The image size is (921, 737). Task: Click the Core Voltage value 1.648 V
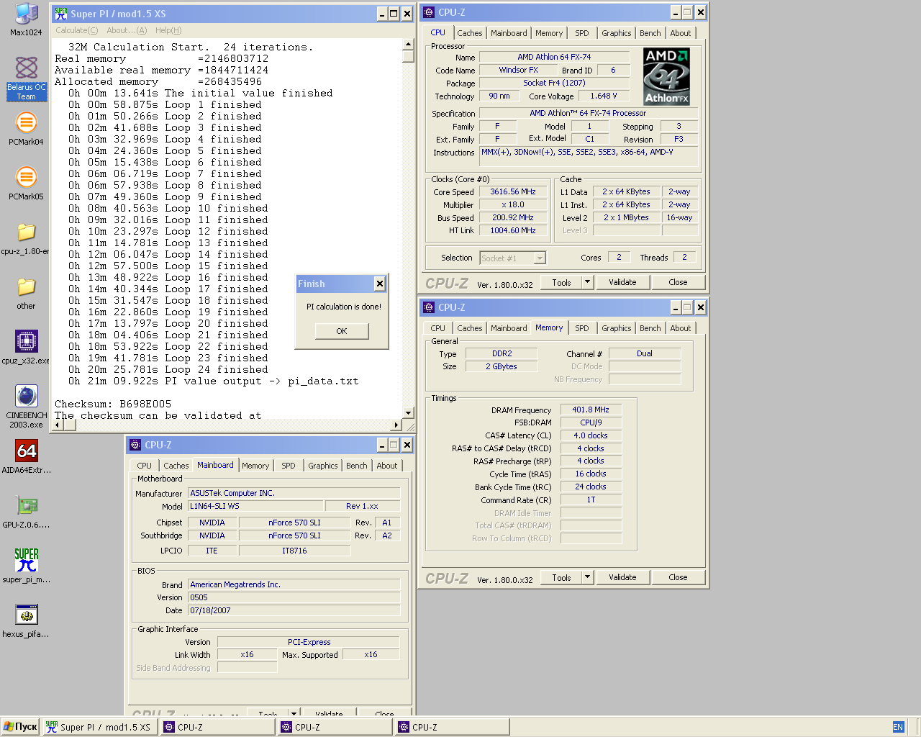click(604, 96)
